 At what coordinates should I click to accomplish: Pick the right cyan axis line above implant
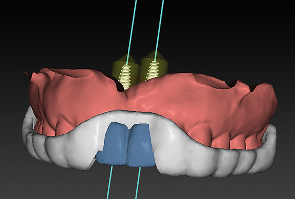[159, 30]
